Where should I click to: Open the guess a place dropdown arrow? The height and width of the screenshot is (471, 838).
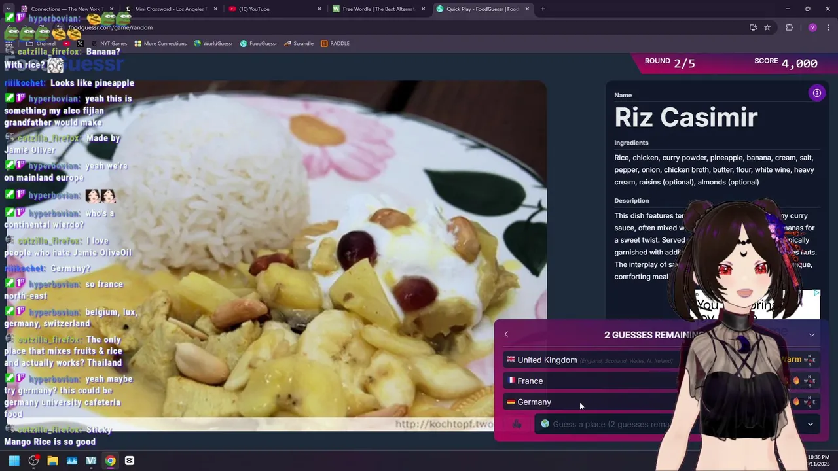click(x=810, y=424)
